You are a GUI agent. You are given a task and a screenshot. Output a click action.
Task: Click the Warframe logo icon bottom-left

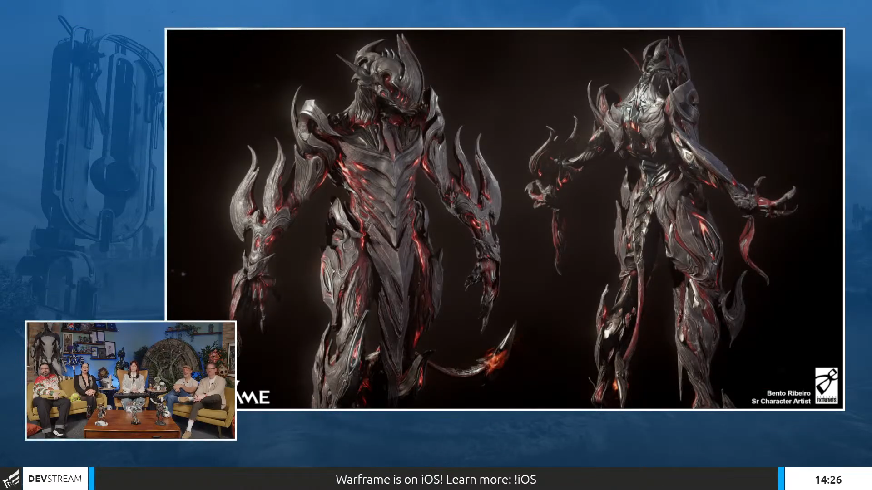(x=11, y=479)
